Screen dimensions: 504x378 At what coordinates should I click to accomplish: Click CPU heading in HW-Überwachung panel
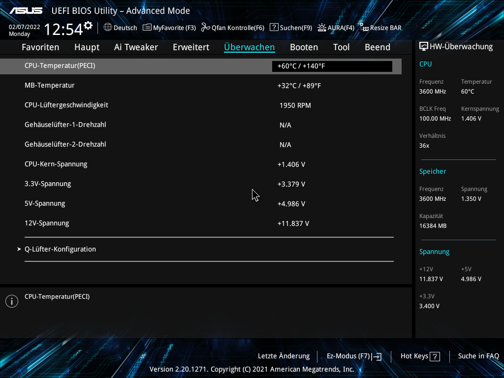tap(425, 64)
